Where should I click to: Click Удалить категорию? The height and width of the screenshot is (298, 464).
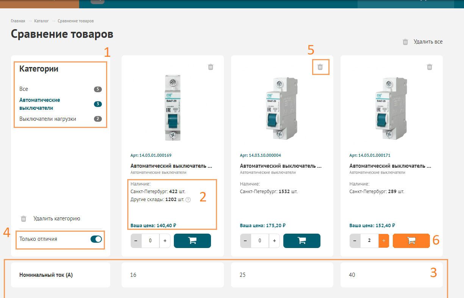tap(56, 218)
